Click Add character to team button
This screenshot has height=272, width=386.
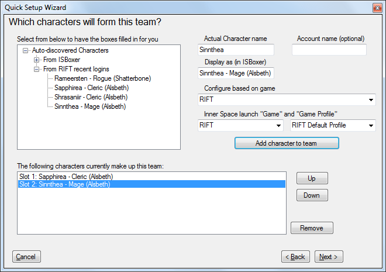click(x=287, y=143)
